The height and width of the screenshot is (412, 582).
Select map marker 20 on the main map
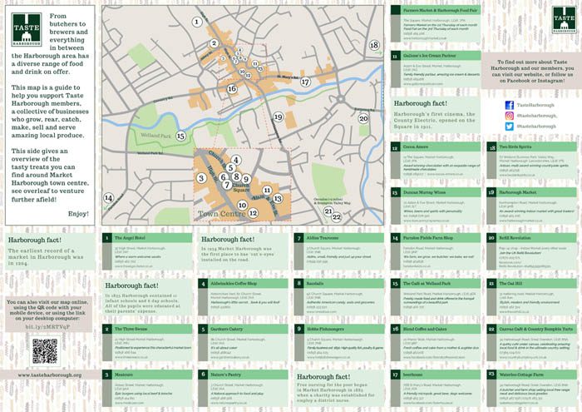click(363, 119)
